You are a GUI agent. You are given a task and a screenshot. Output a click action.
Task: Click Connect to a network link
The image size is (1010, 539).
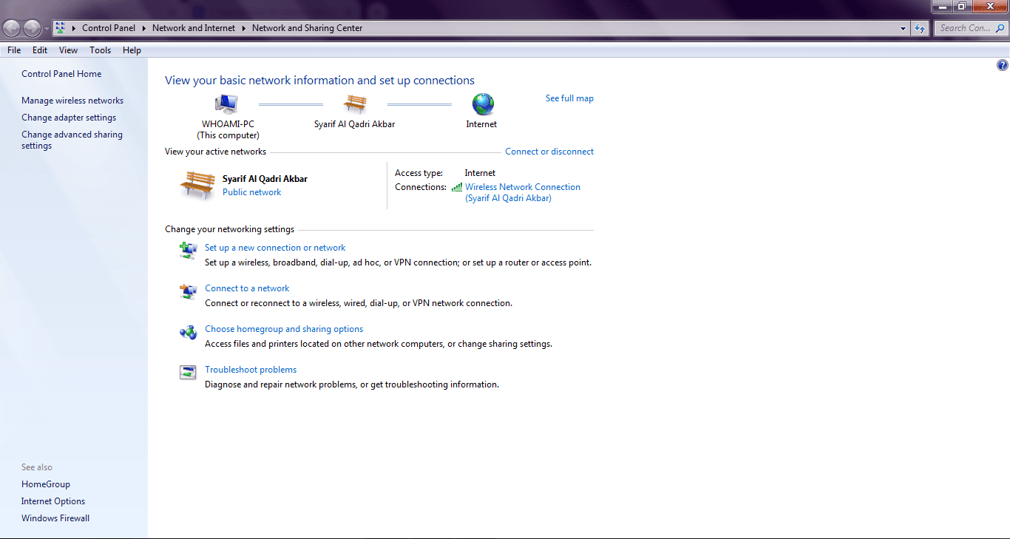[247, 288]
